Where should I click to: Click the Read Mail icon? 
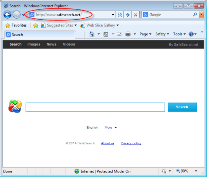pyautogui.click(x=119, y=34)
